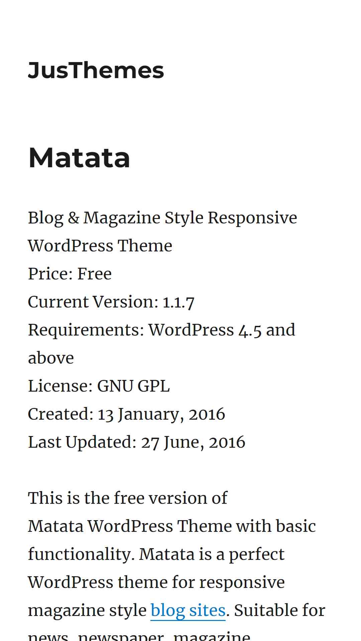
Task: Click the "Requirements: WordPress 4.5 and" text
Action: click(x=162, y=330)
